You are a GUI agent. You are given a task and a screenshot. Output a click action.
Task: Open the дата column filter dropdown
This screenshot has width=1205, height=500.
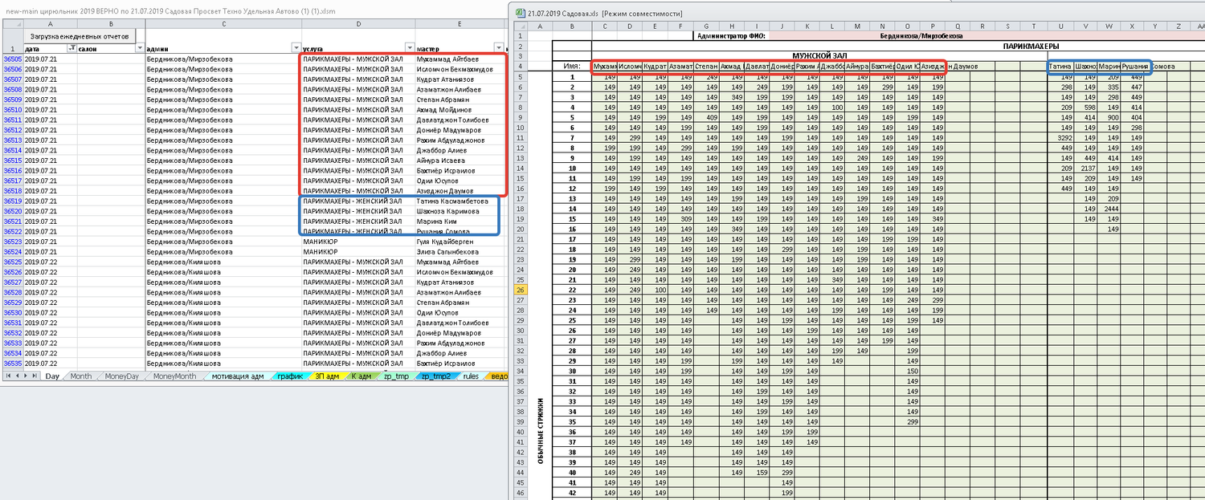coord(71,49)
